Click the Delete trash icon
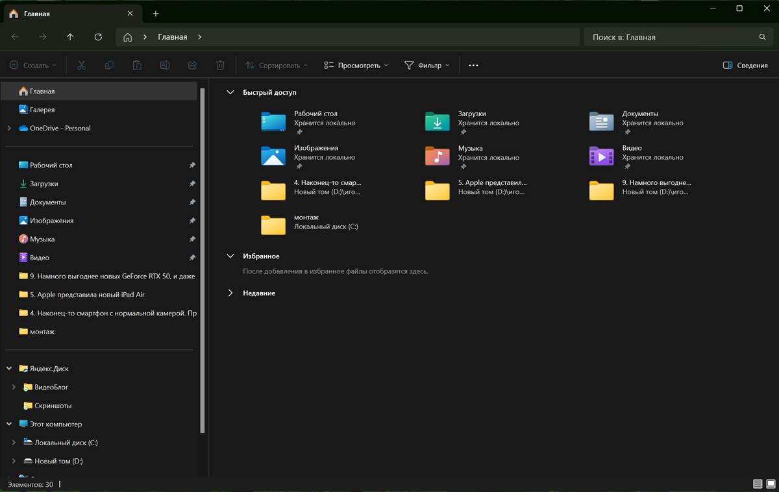779x492 pixels. point(221,66)
